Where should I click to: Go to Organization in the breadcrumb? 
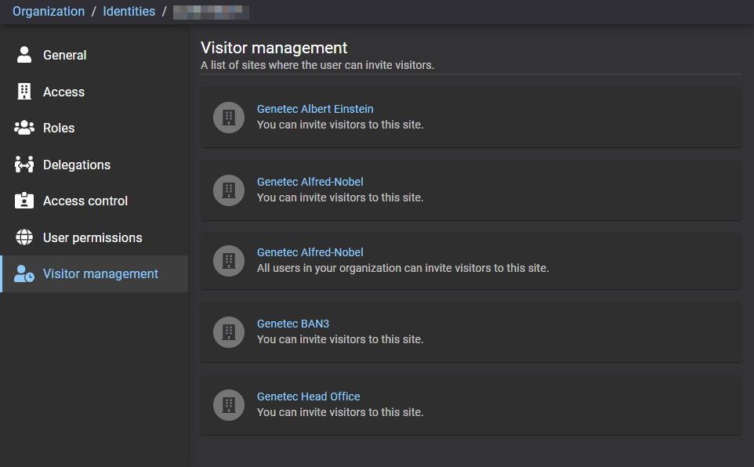point(49,11)
